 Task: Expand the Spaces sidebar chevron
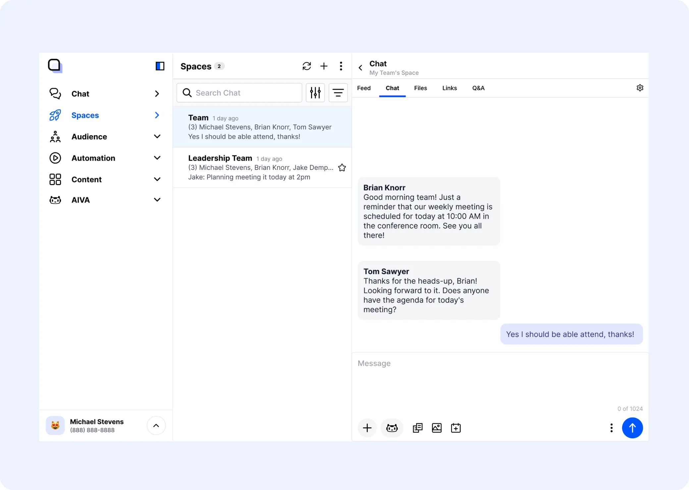(x=157, y=115)
